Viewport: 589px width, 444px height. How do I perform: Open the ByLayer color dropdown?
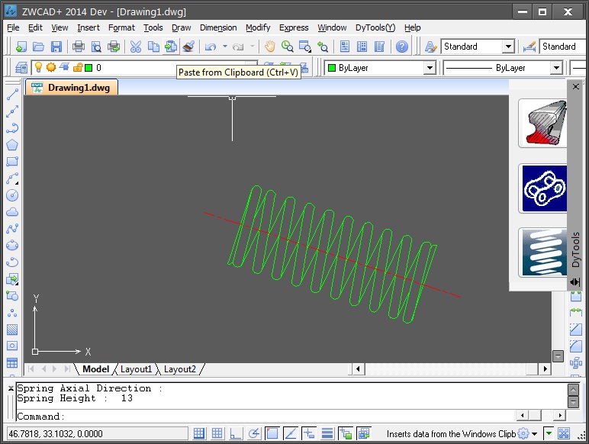click(429, 68)
